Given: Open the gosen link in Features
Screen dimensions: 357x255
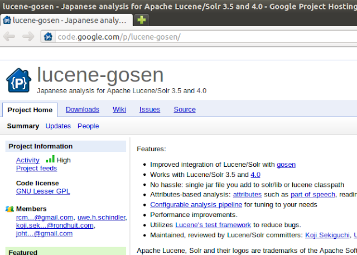Looking at the screenshot, I should click(x=286, y=165).
